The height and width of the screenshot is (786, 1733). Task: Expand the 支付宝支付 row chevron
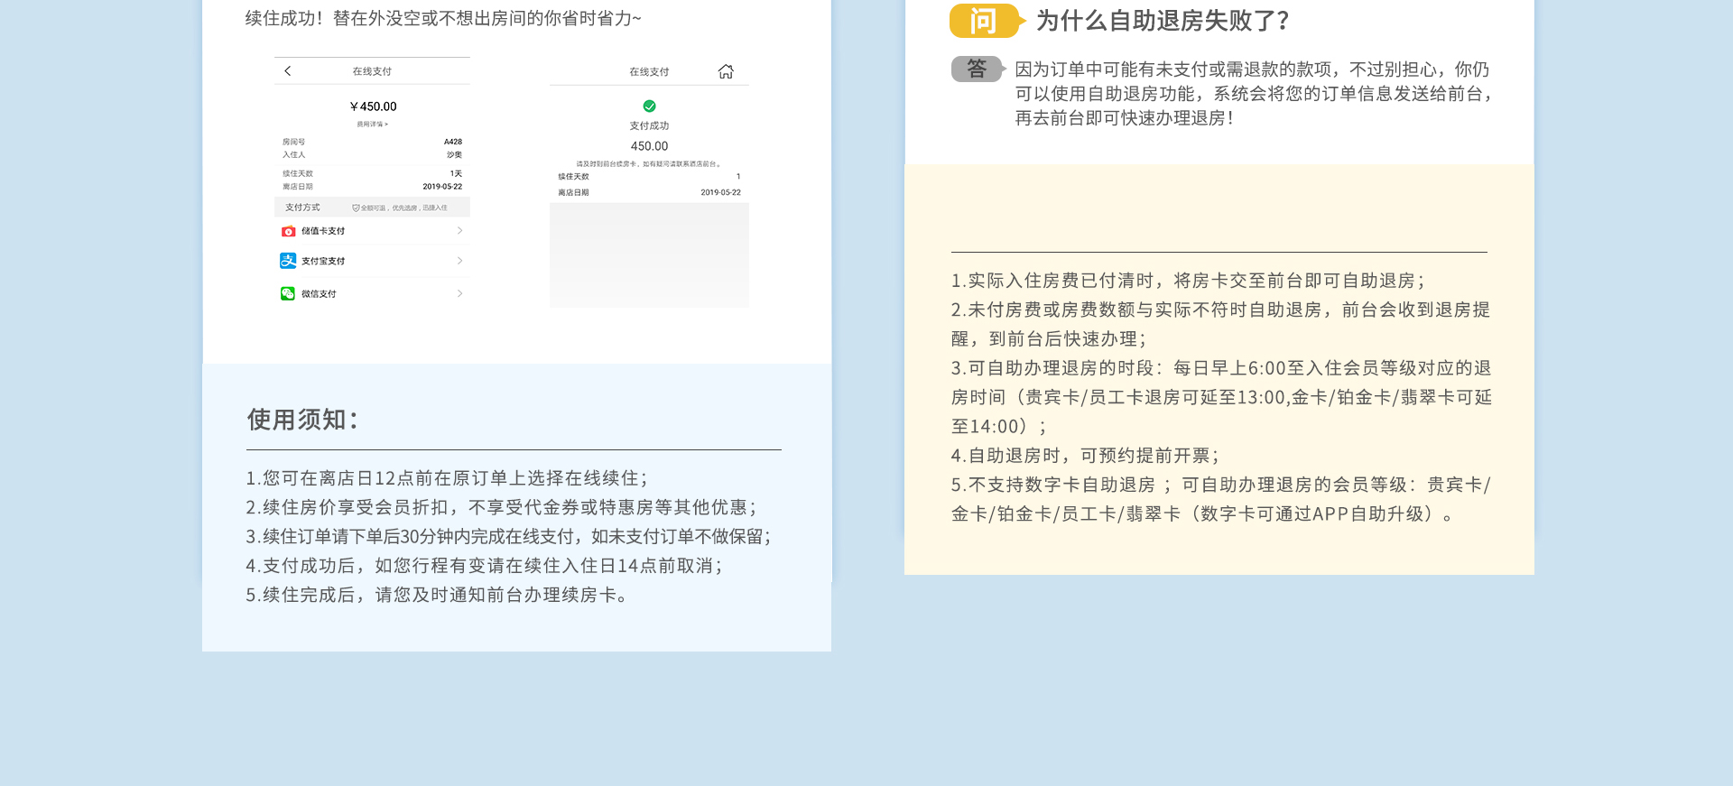(x=459, y=261)
